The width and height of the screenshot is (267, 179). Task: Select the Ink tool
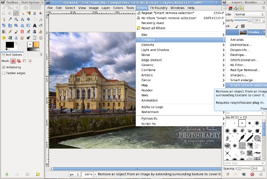tap(34, 32)
